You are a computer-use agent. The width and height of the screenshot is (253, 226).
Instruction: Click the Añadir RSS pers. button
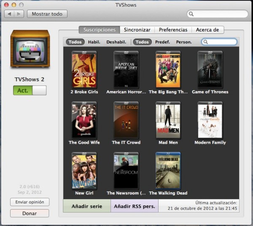point(135,206)
